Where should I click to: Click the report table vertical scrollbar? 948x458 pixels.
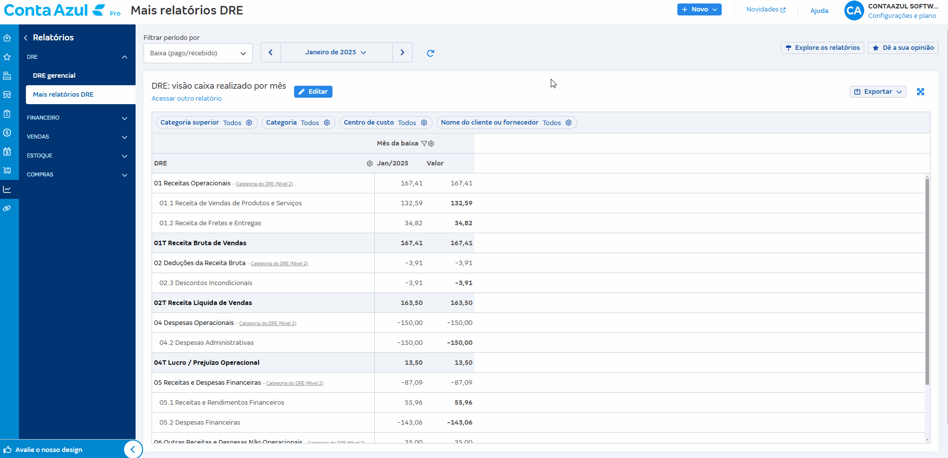[927, 281]
